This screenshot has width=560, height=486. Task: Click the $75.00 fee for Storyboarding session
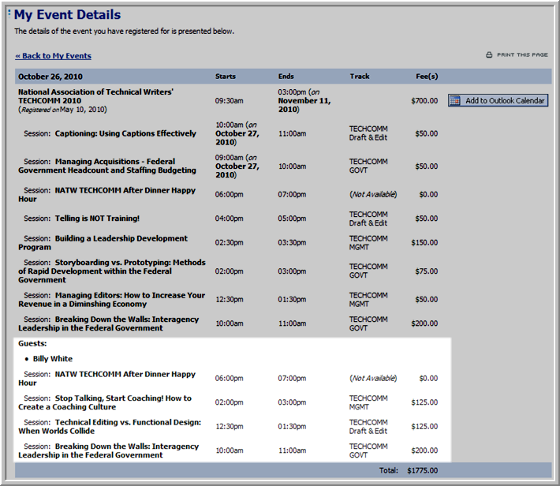(x=427, y=271)
